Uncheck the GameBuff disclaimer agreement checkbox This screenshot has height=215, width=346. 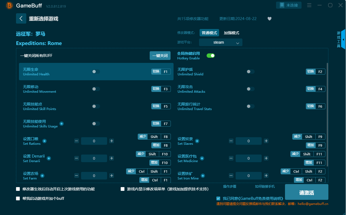coord(218,198)
